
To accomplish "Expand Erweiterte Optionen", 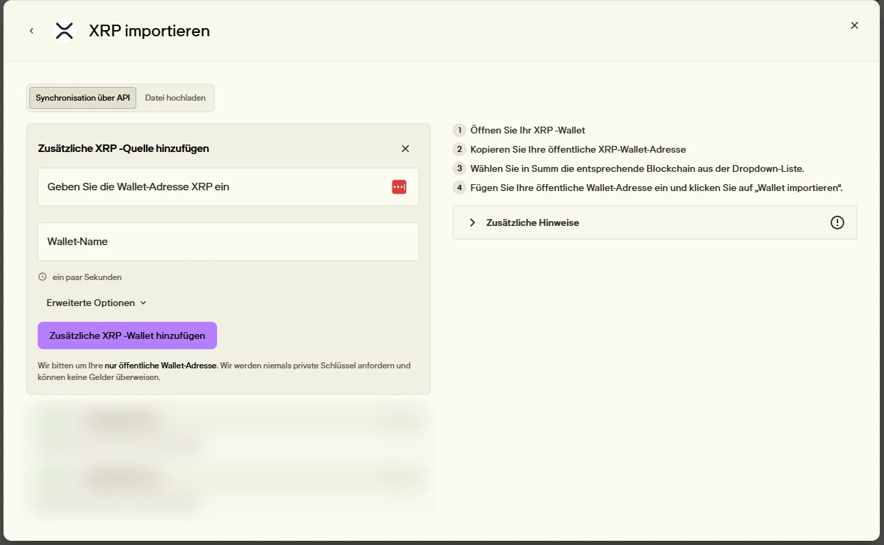I will (97, 303).
